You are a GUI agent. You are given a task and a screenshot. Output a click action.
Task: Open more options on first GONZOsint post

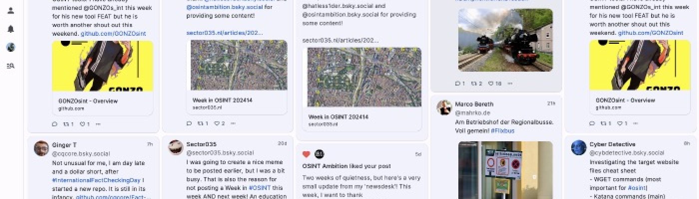[98, 123]
